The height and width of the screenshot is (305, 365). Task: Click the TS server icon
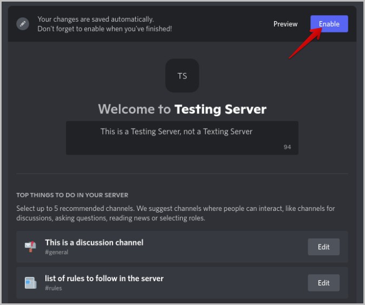click(x=182, y=76)
